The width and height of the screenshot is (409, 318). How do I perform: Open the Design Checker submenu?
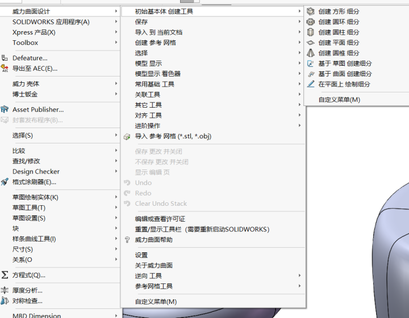(x=60, y=172)
